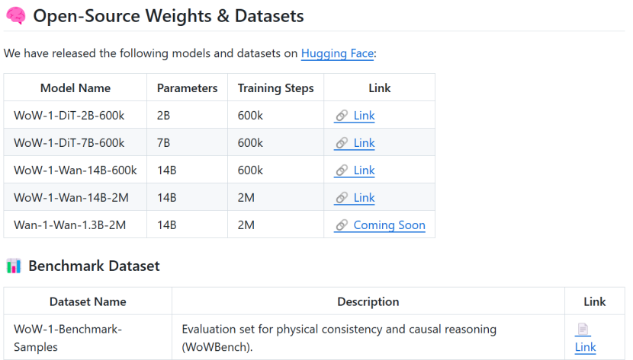The image size is (633, 360).
Task: Open the Hugging Face link
Action: 337,53
